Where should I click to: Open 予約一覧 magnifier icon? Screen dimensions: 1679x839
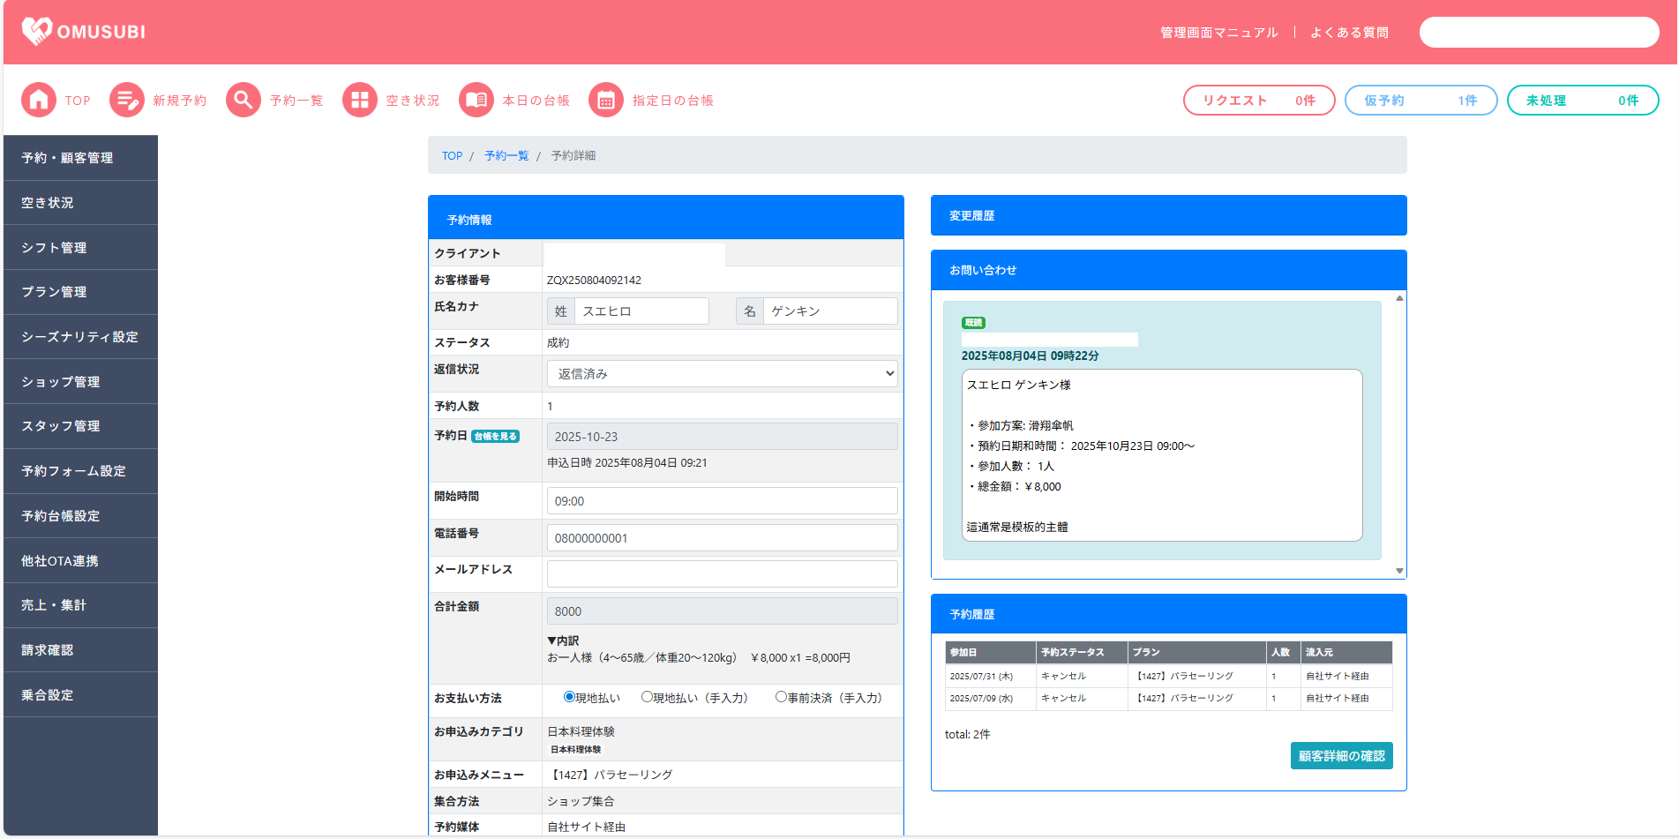pyautogui.click(x=244, y=101)
